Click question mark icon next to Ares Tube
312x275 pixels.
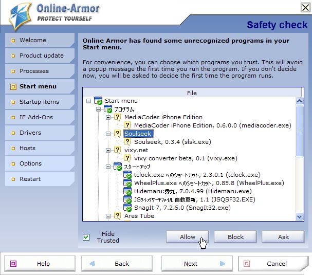coord(118,216)
